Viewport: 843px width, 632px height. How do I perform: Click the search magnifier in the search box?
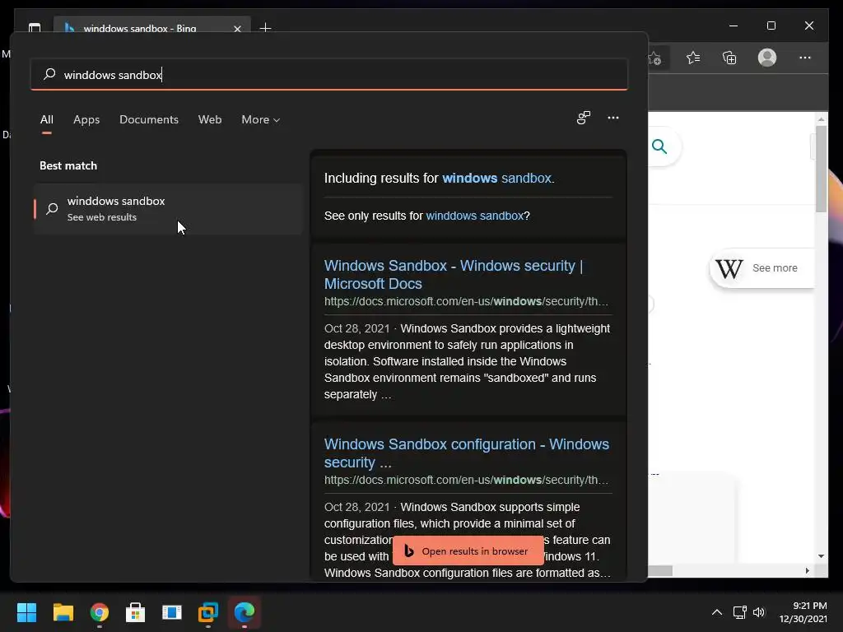pyautogui.click(x=49, y=74)
